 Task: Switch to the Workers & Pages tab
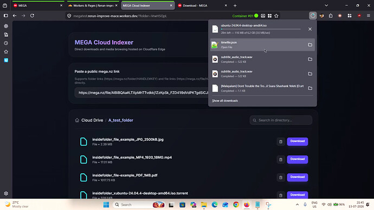click(x=93, y=5)
